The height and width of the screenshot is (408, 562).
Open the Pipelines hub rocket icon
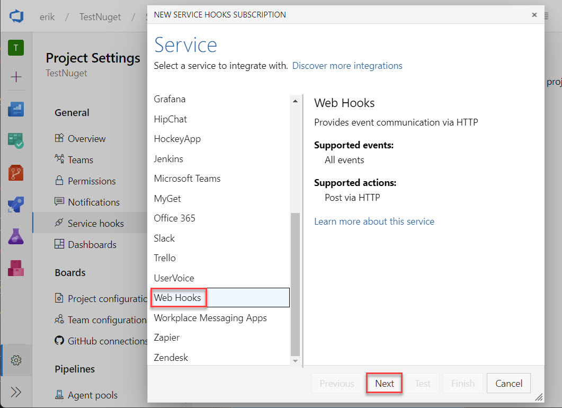click(x=16, y=205)
